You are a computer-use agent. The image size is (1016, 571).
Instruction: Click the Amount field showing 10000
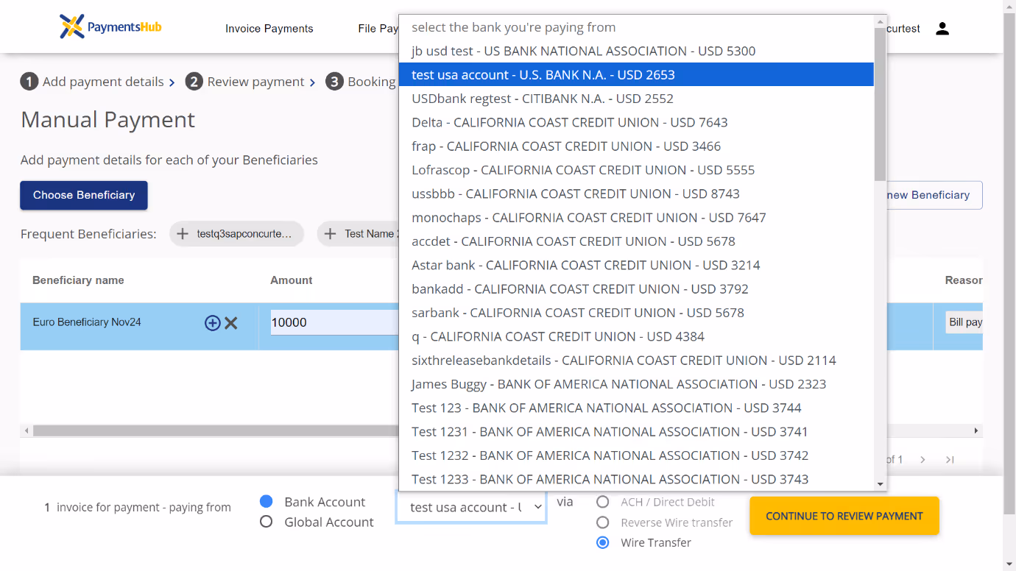pyautogui.click(x=335, y=322)
